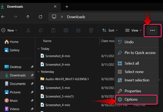Select file Screenshot_4-min
Image resolution: width=163 pixels, height=112 pixels.
[55, 105]
